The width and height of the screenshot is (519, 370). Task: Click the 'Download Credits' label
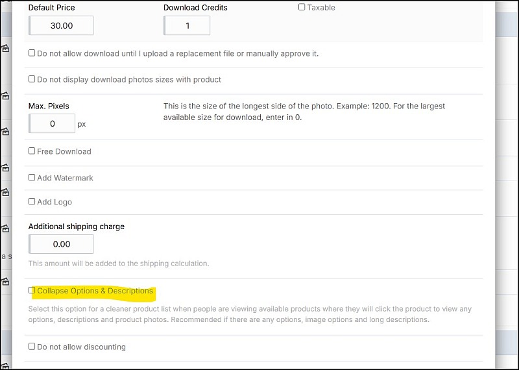click(195, 8)
